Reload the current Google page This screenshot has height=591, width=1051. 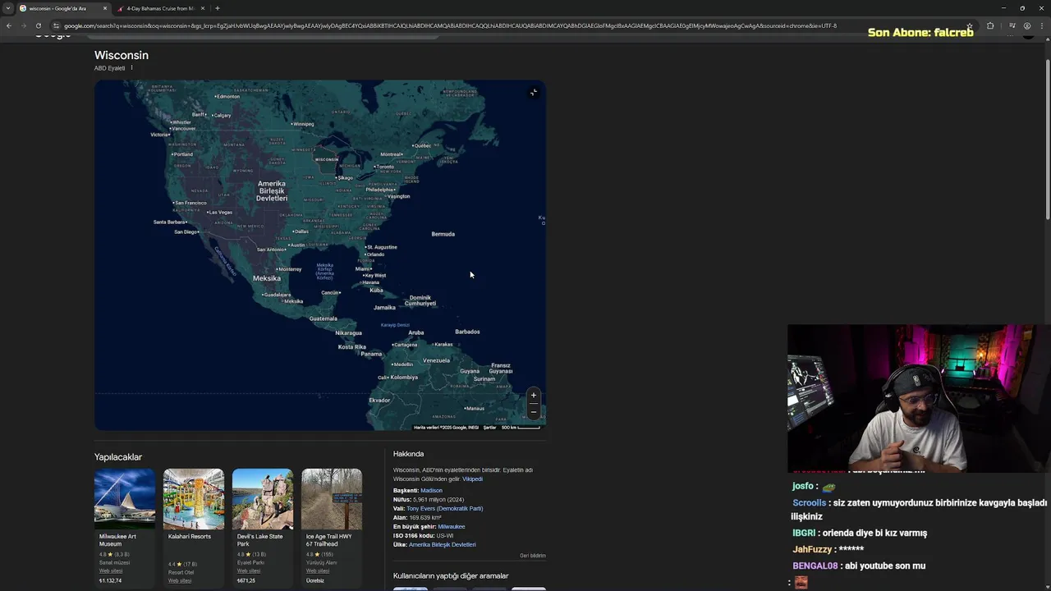click(39, 25)
